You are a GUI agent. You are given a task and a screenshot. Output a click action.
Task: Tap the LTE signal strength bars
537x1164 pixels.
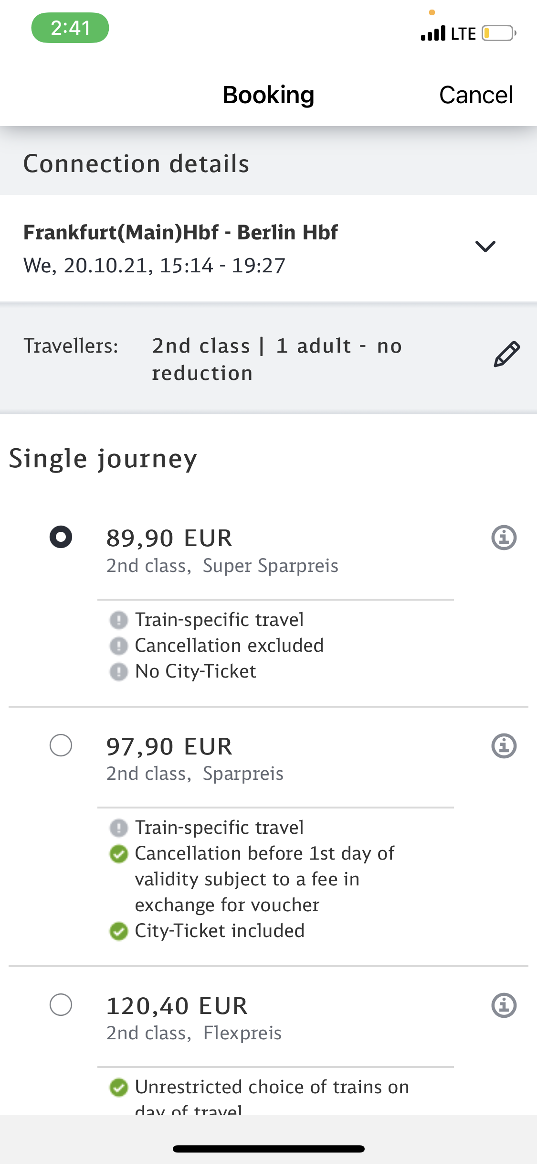pos(433,33)
